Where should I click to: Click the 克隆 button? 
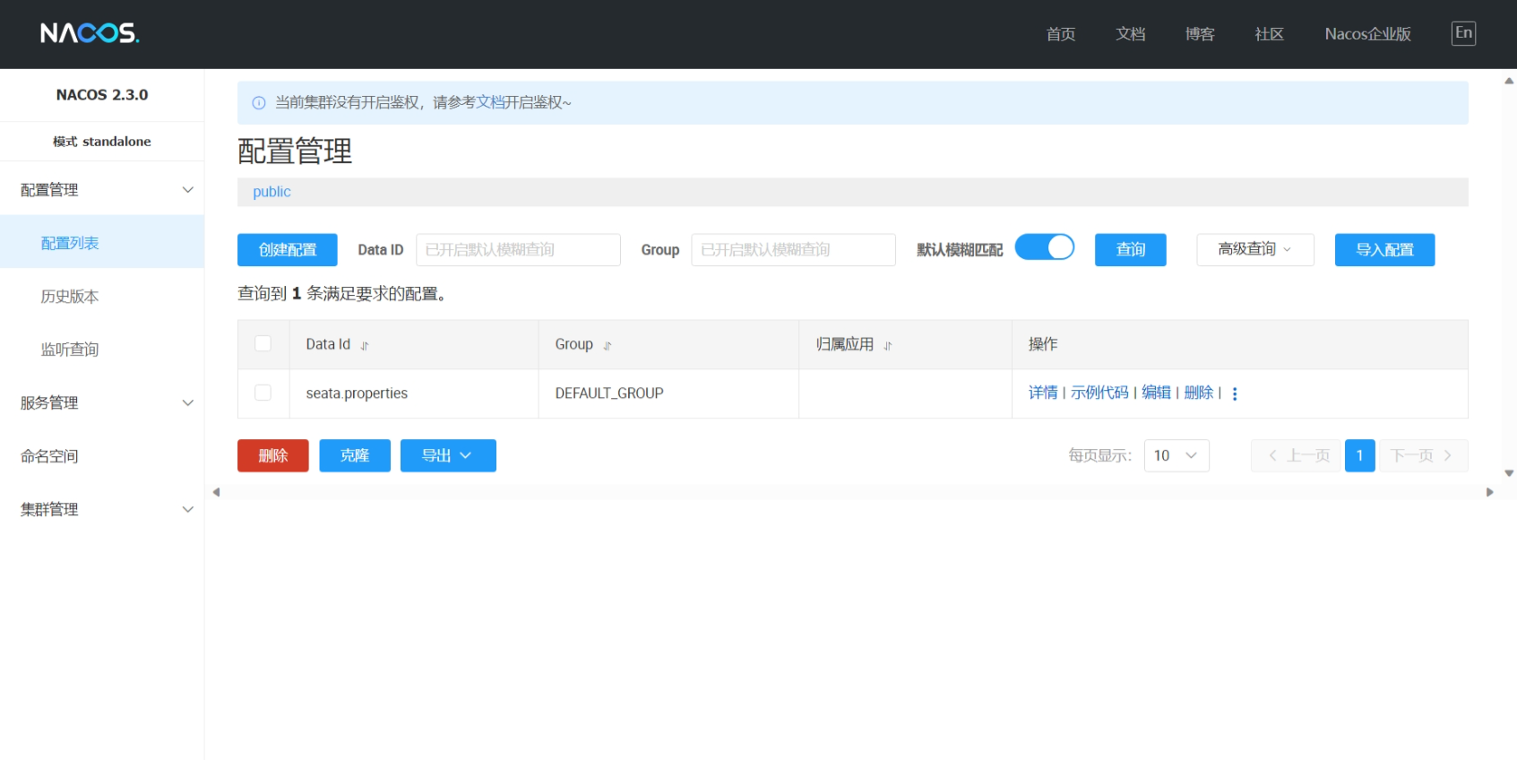[x=355, y=455]
